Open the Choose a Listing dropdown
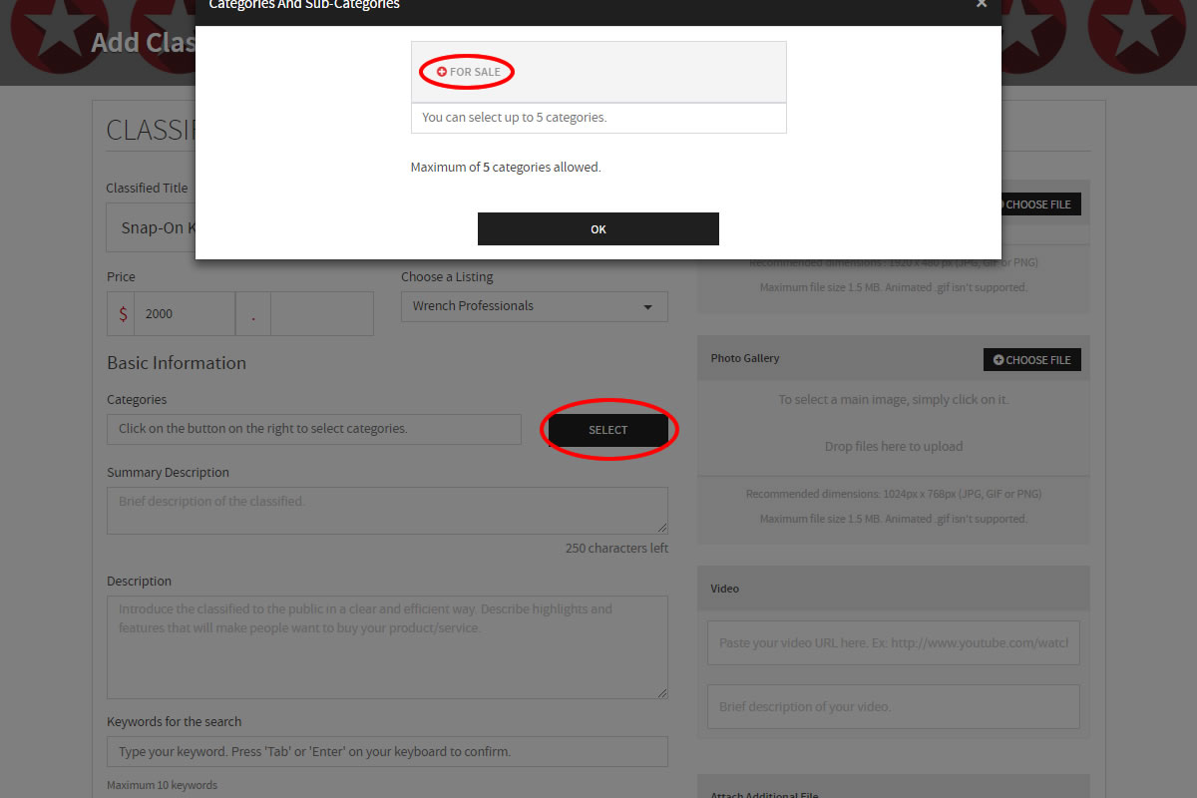1197x798 pixels. coord(535,306)
